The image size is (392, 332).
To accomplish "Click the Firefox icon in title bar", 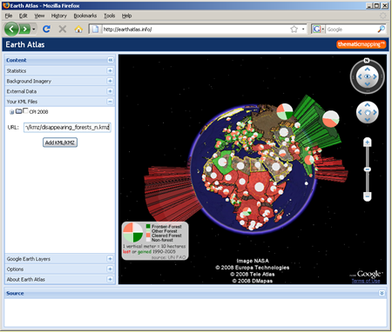I will tap(6, 5).
